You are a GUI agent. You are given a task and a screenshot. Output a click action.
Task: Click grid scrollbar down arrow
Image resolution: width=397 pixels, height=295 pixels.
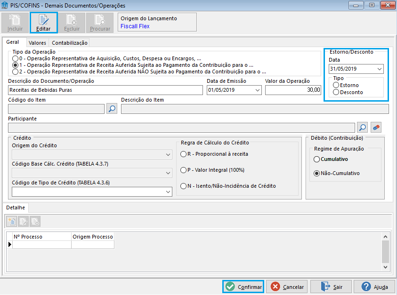coord(385,267)
